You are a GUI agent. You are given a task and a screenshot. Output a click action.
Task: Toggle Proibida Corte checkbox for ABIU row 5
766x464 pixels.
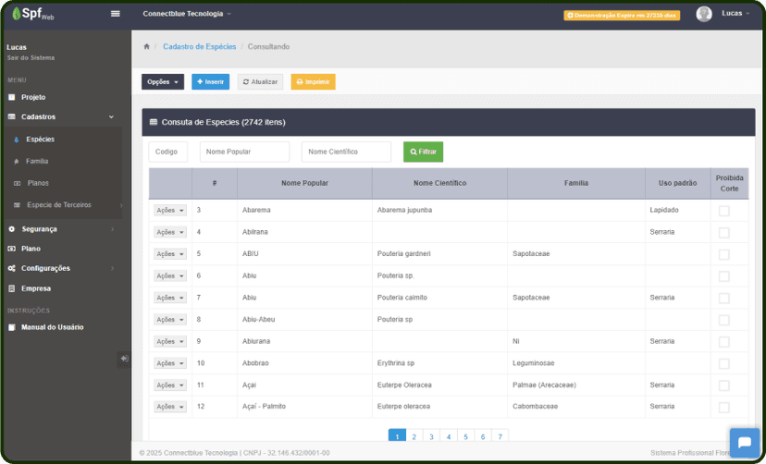coord(723,254)
